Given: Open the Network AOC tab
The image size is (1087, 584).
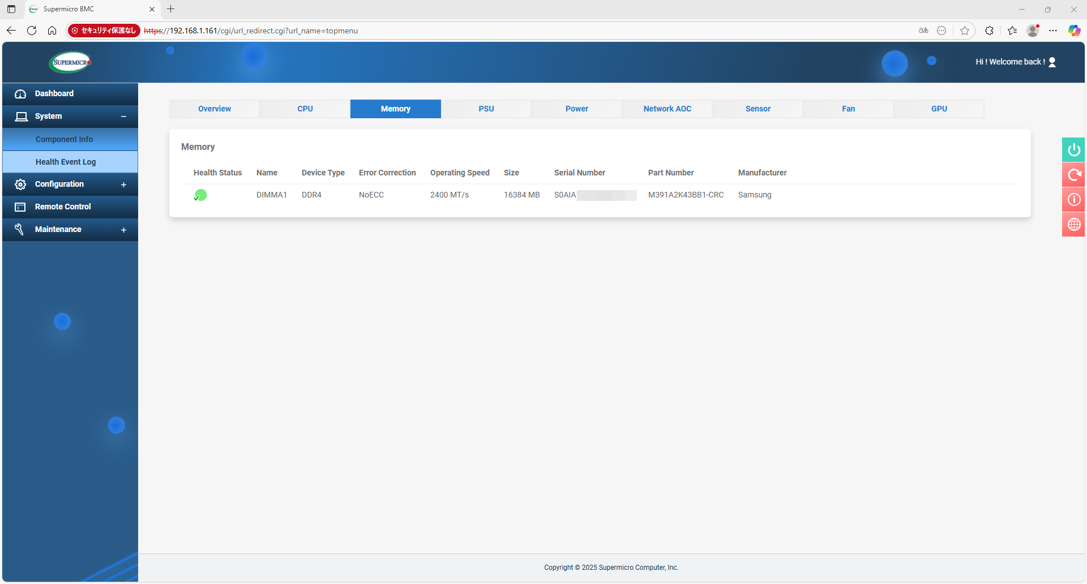Looking at the screenshot, I should (667, 109).
